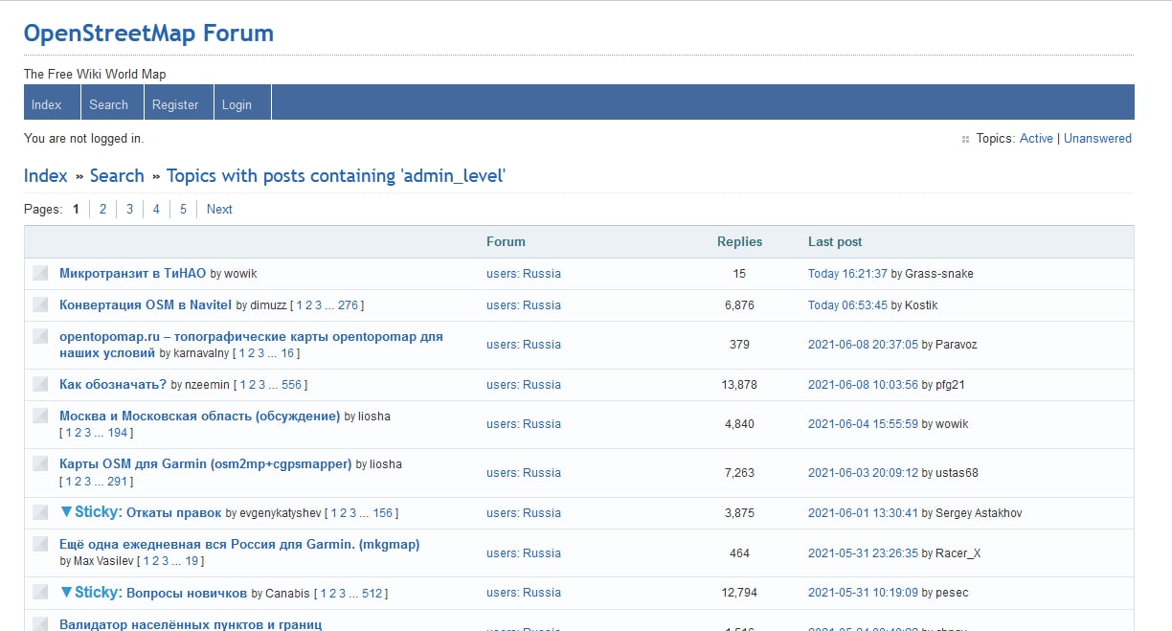Open the opentopomap.ru topic

(251, 345)
